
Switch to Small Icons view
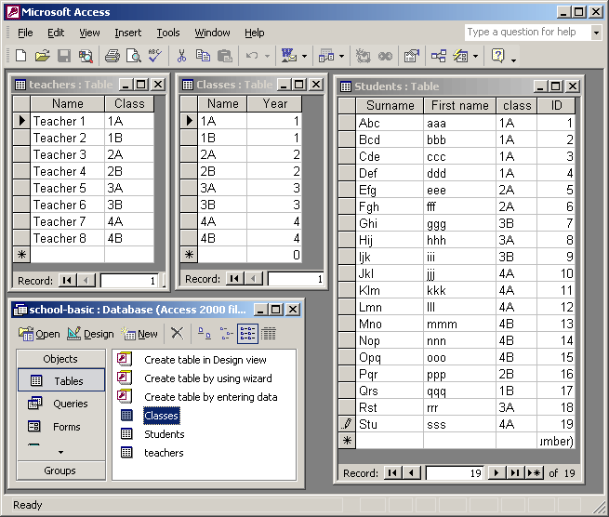[x=226, y=333]
